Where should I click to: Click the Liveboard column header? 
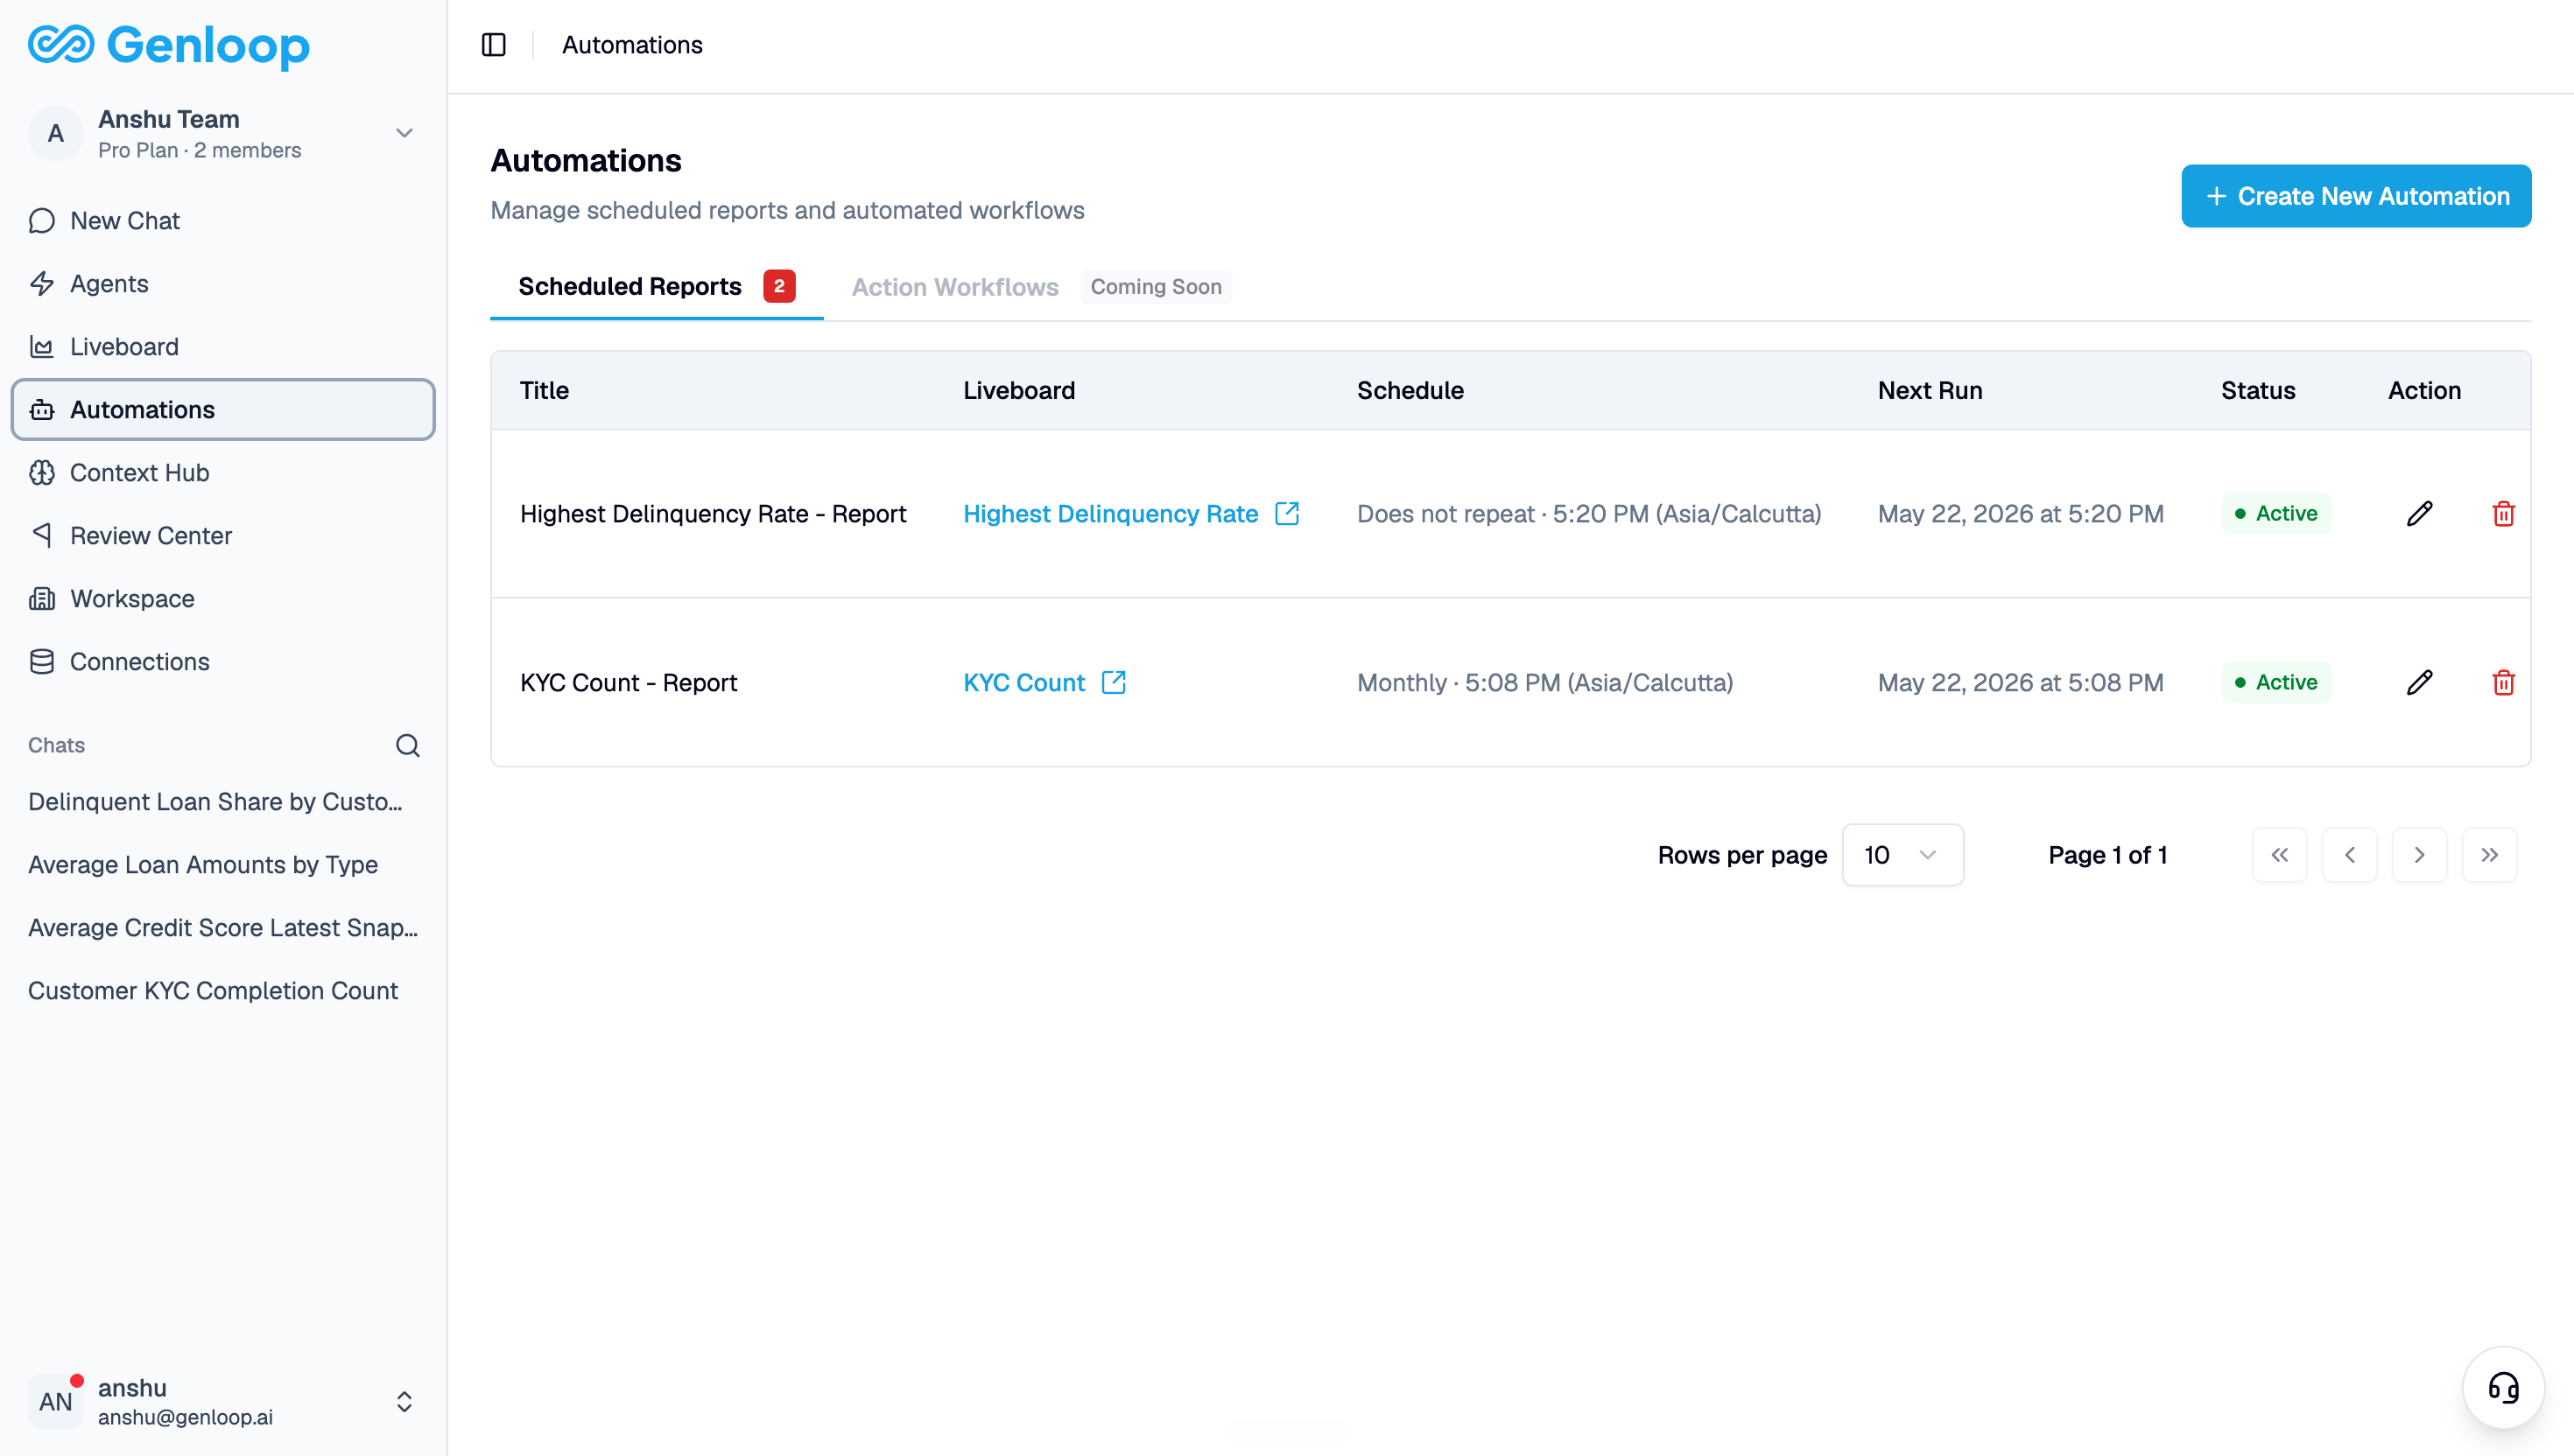pyautogui.click(x=1018, y=391)
